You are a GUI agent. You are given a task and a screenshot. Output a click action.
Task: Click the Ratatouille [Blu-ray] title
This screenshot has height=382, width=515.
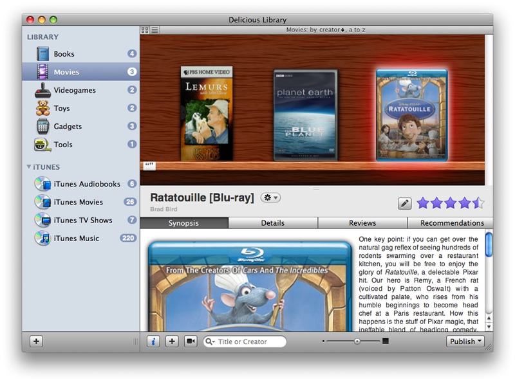tap(202, 197)
